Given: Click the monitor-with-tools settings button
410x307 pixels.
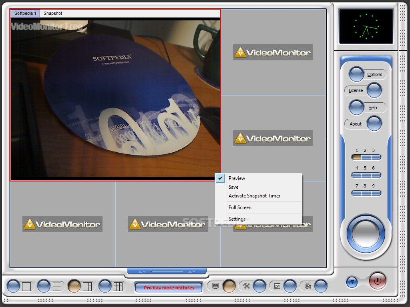Looking at the screenshot, I should 321,286.
